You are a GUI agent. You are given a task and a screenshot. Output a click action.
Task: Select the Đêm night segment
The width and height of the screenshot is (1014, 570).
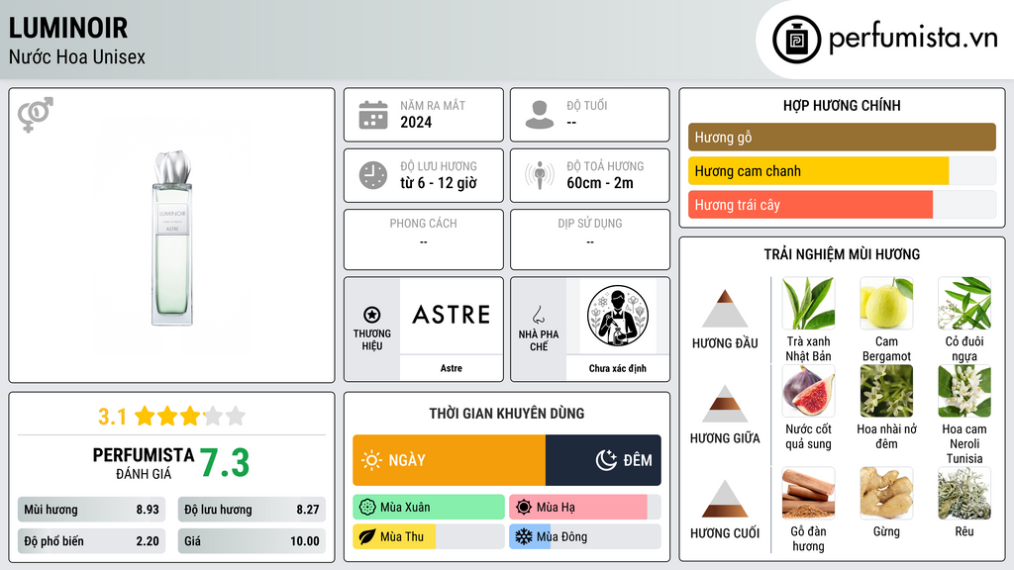(x=603, y=460)
